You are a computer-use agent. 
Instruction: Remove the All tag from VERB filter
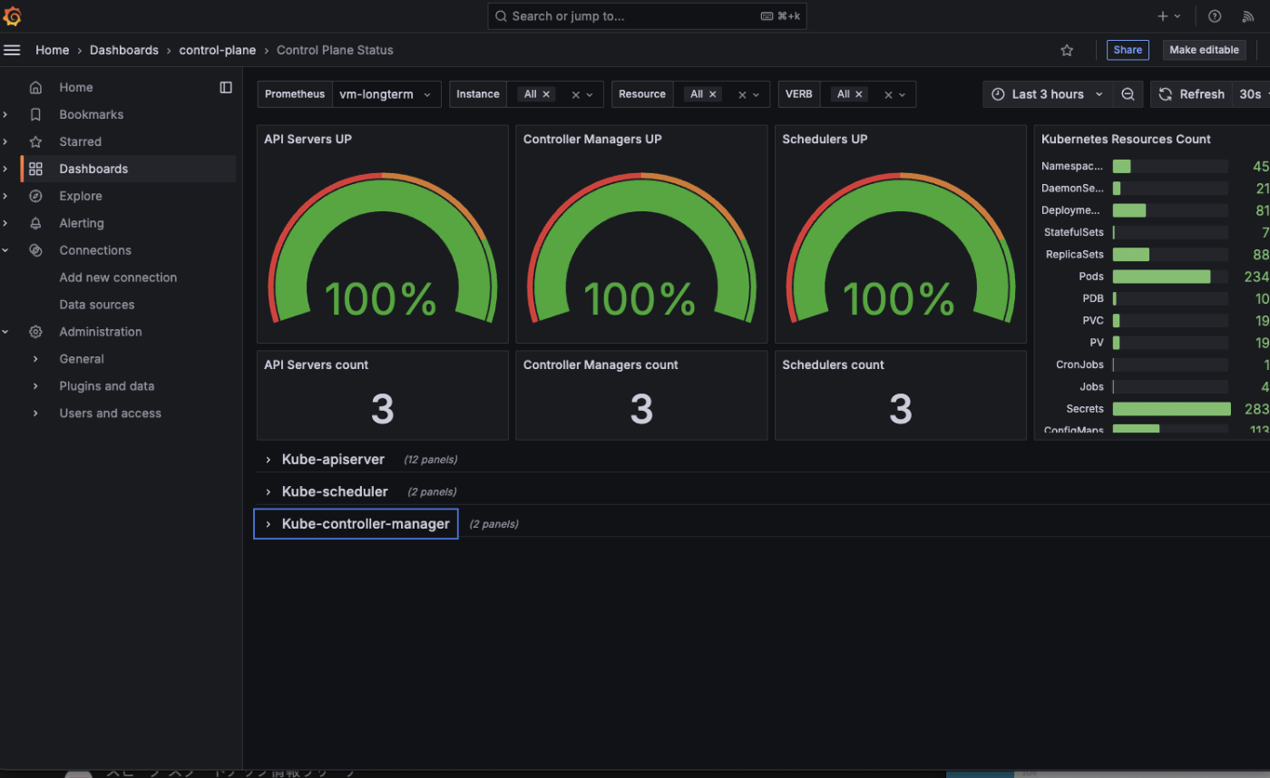click(x=858, y=94)
